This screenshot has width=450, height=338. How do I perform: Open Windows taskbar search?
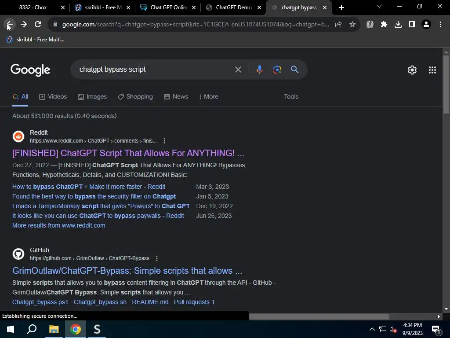click(32, 329)
